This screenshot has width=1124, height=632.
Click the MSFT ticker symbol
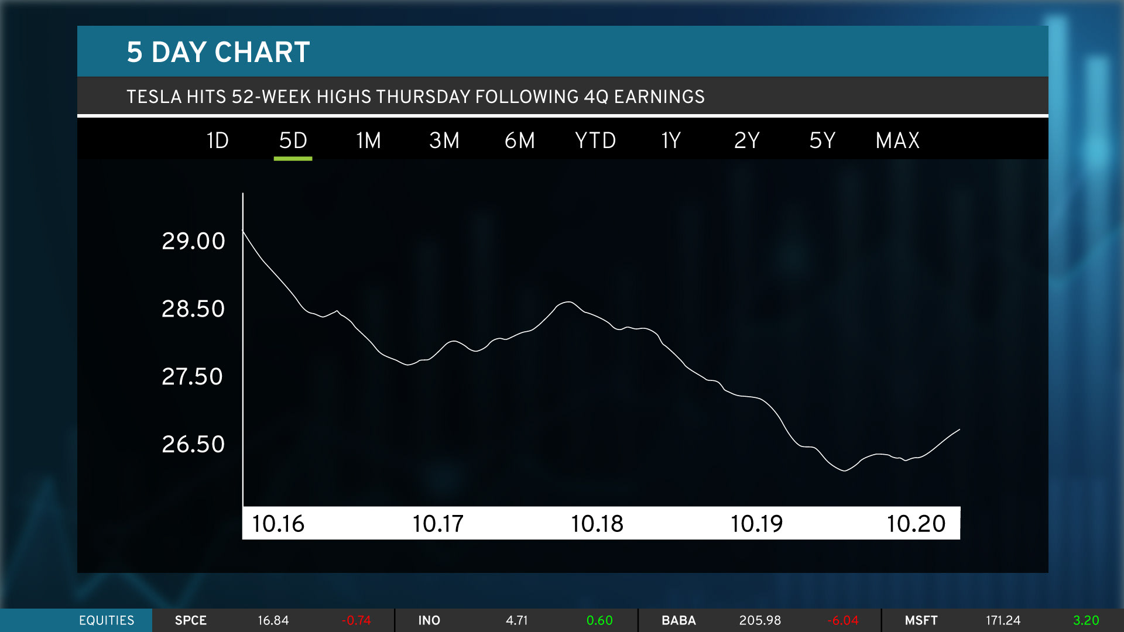pos(921,620)
